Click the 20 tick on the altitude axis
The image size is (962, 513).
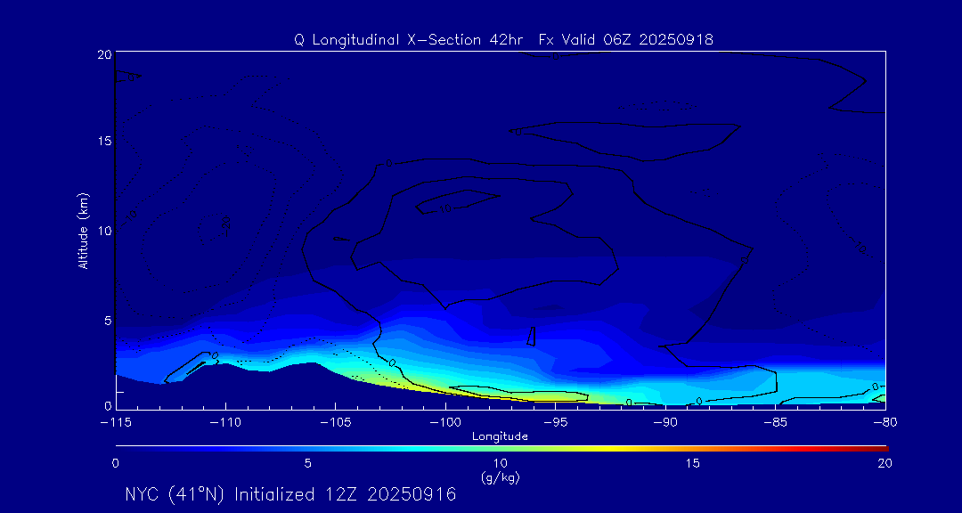coord(103,54)
